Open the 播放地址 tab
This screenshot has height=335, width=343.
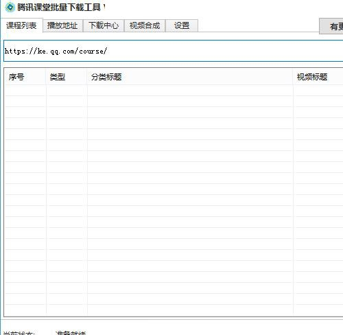pyautogui.click(x=62, y=25)
